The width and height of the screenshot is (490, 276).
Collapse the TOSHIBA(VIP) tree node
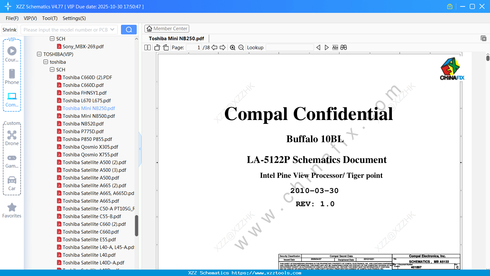(39, 54)
